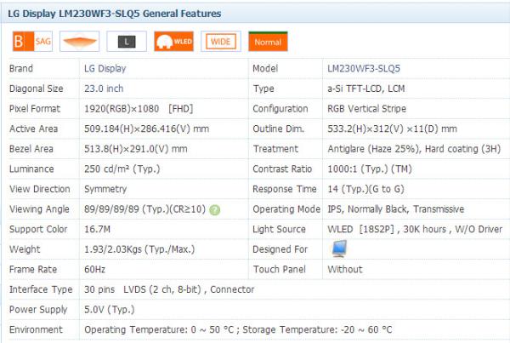The image size is (510, 343).
Task: Click the WIDE viewing angle icon
Action: [221, 42]
